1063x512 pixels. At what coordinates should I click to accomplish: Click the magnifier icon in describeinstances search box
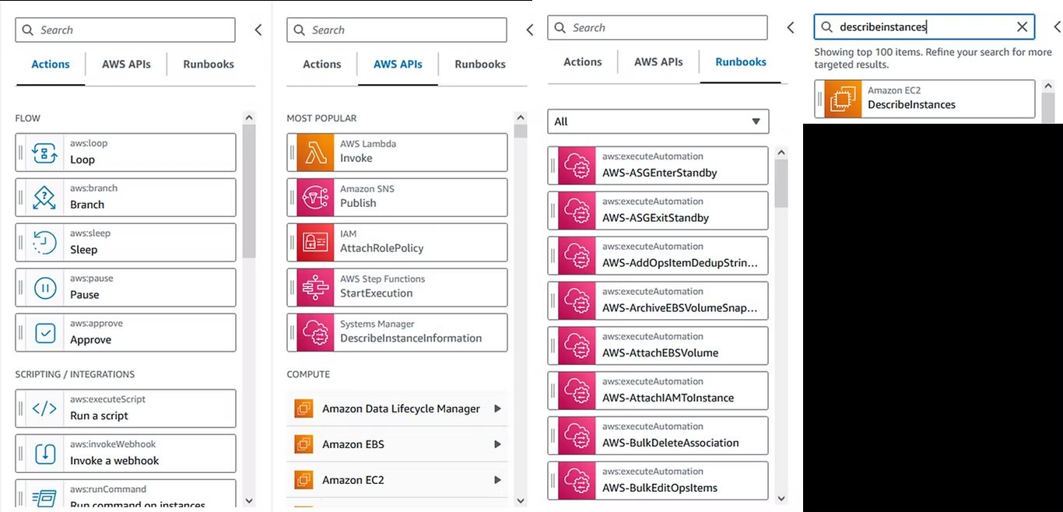pos(826,26)
